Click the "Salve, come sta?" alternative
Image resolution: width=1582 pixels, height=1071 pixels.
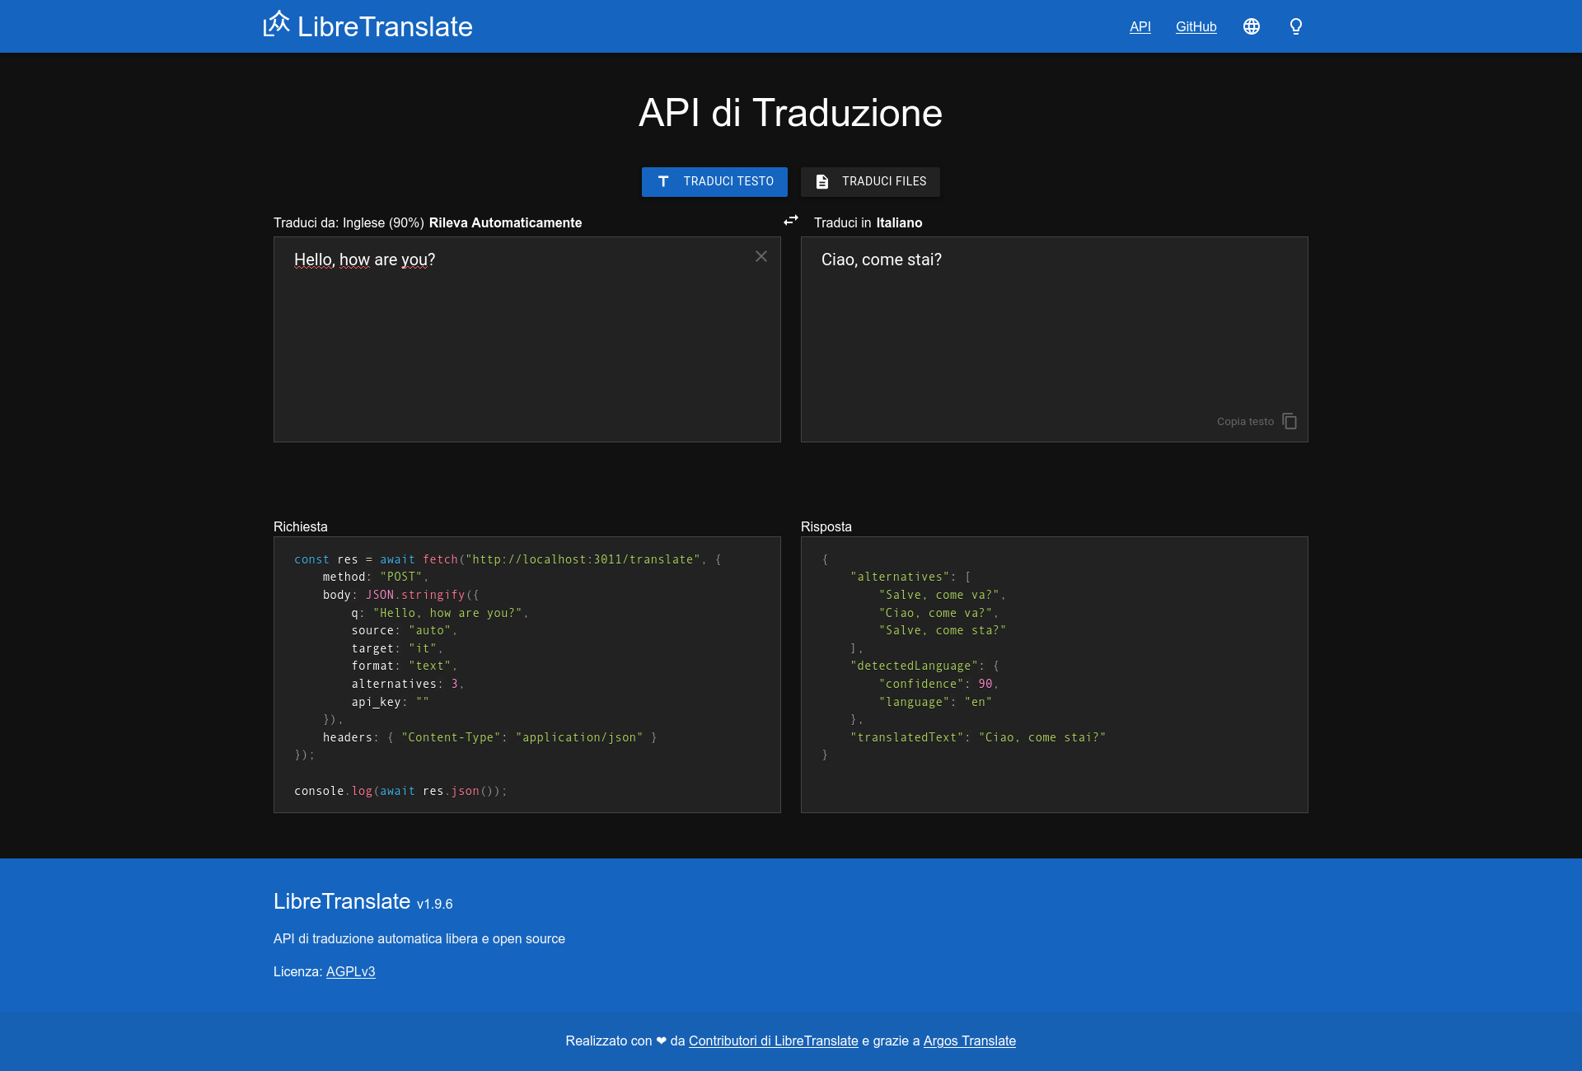coord(943,630)
